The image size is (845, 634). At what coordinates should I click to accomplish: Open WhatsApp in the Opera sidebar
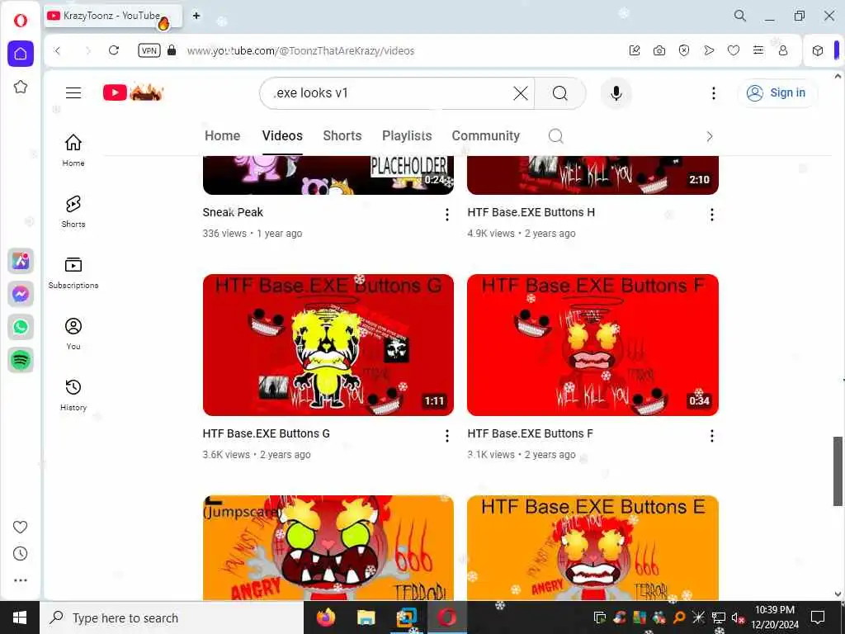click(21, 327)
